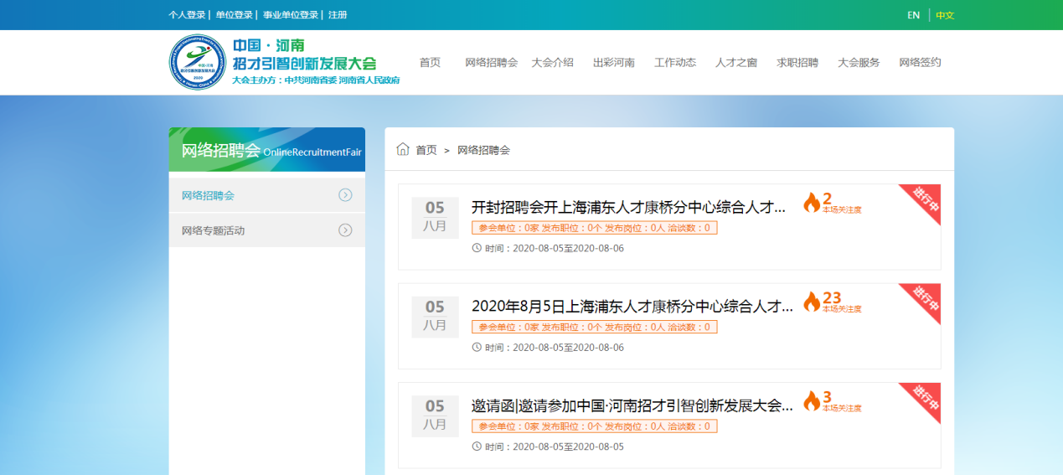Viewport: 1063px width, 475px height.
Task: Click the home icon in breadcrumb
Action: pyautogui.click(x=403, y=149)
